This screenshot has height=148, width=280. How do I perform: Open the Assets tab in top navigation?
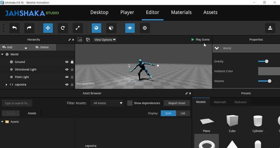click(x=210, y=12)
